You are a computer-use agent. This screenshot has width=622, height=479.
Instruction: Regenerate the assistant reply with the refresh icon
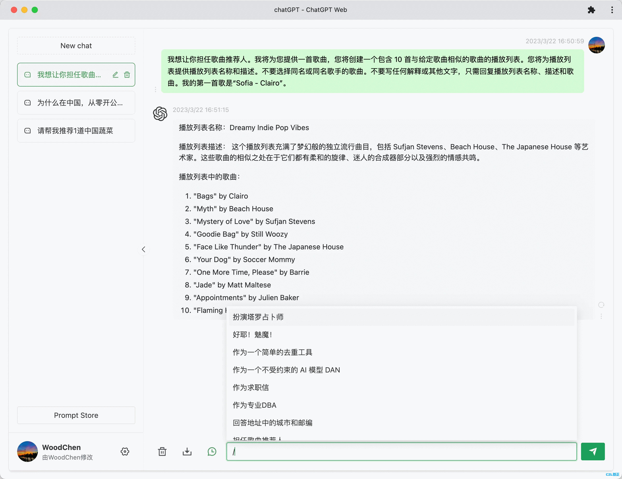pos(601,305)
